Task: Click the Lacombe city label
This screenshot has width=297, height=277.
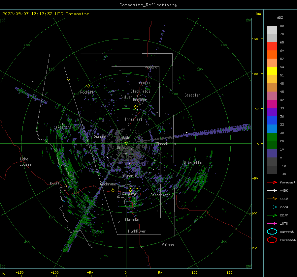Action: pyautogui.click(x=143, y=83)
